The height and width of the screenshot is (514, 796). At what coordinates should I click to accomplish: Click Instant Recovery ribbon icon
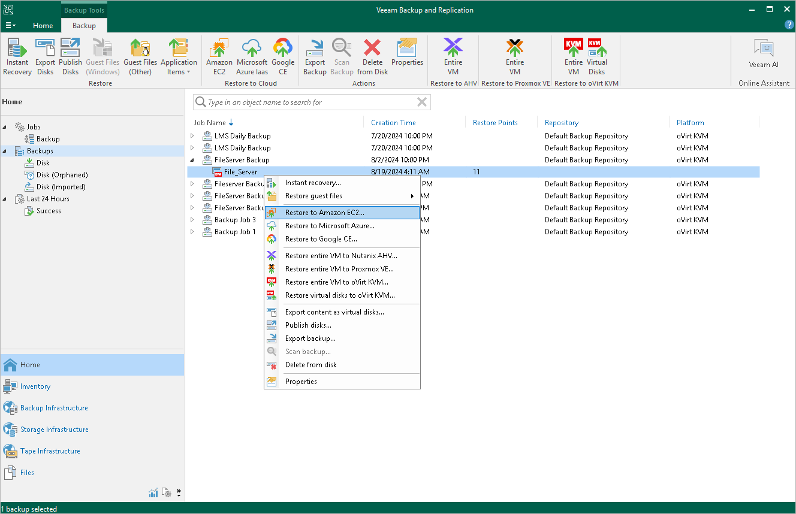[17, 57]
